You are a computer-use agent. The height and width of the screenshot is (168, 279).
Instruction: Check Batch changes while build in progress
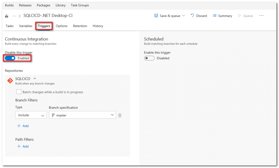[19, 92]
